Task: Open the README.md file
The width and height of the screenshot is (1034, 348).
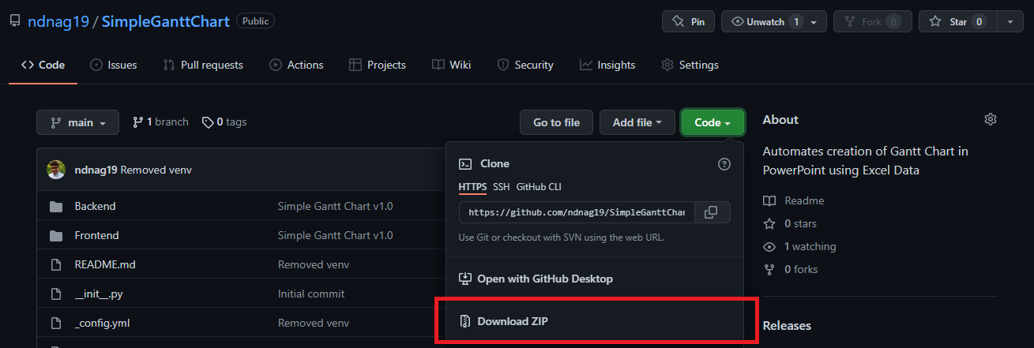Action: (x=105, y=264)
